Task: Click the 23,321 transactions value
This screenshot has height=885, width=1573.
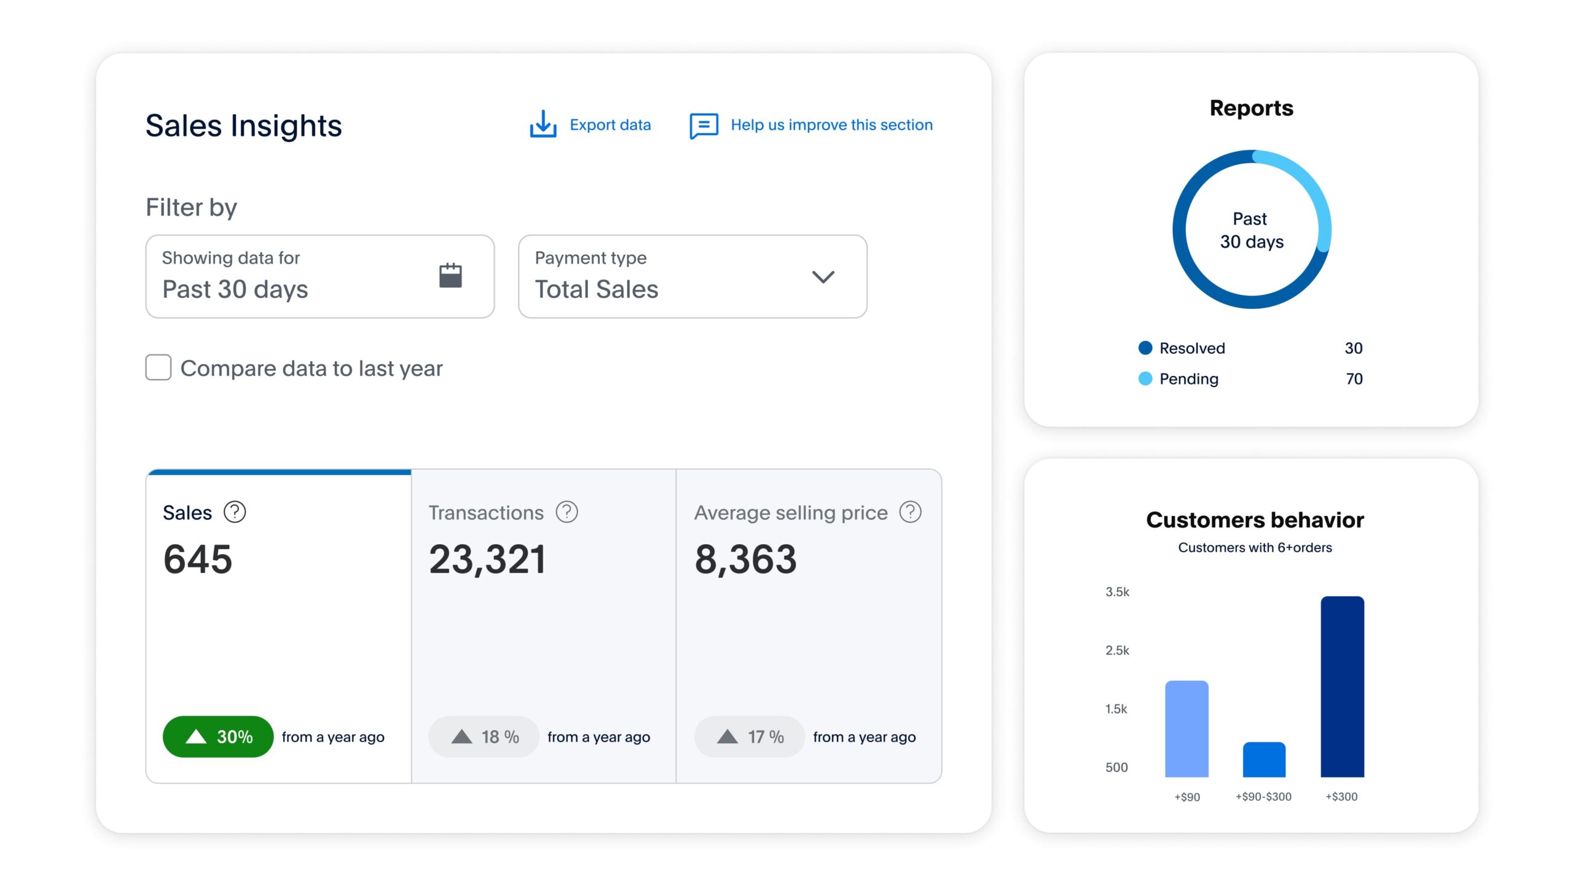Action: coord(487,559)
